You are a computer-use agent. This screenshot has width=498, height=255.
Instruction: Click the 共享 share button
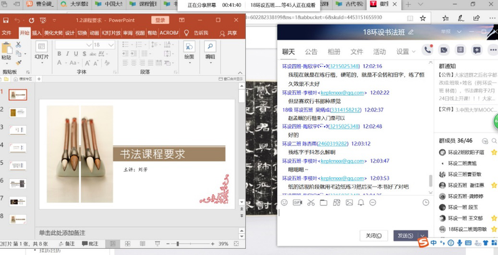tap(228, 33)
